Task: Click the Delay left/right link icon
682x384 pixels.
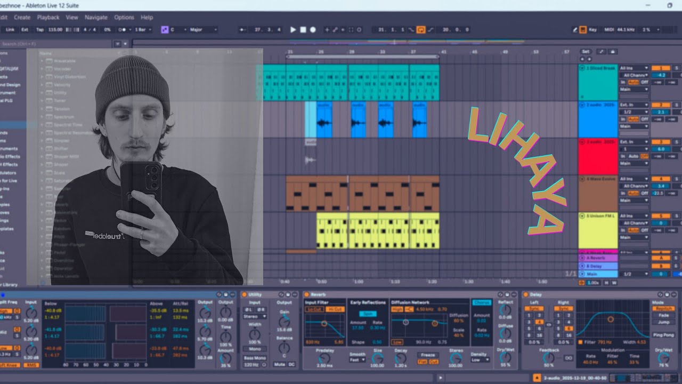Action: (549, 324)
